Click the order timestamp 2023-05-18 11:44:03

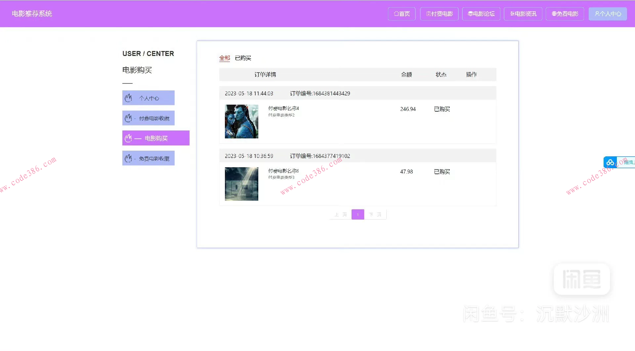[249, 93]
